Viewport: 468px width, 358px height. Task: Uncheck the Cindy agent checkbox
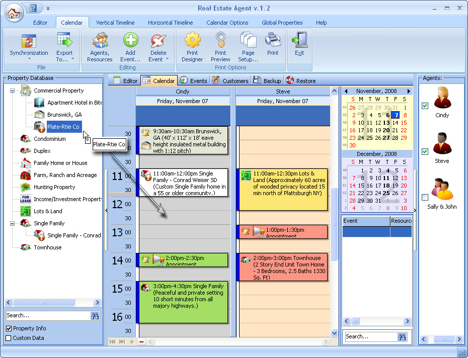click(x=425, y=106)
